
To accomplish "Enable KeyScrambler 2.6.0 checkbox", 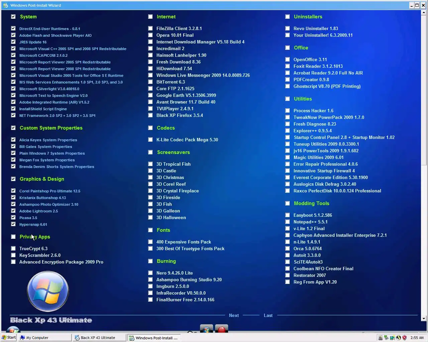I will 13,255.
